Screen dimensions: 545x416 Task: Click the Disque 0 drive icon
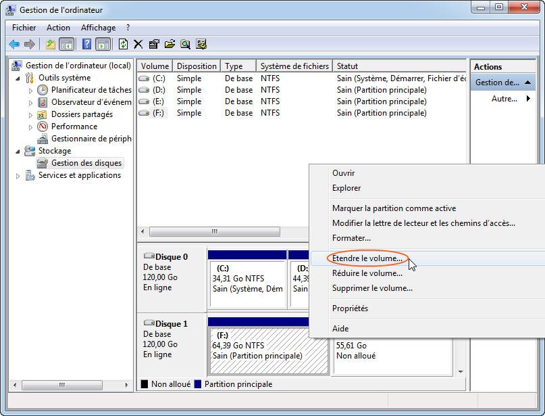[149, 256]
